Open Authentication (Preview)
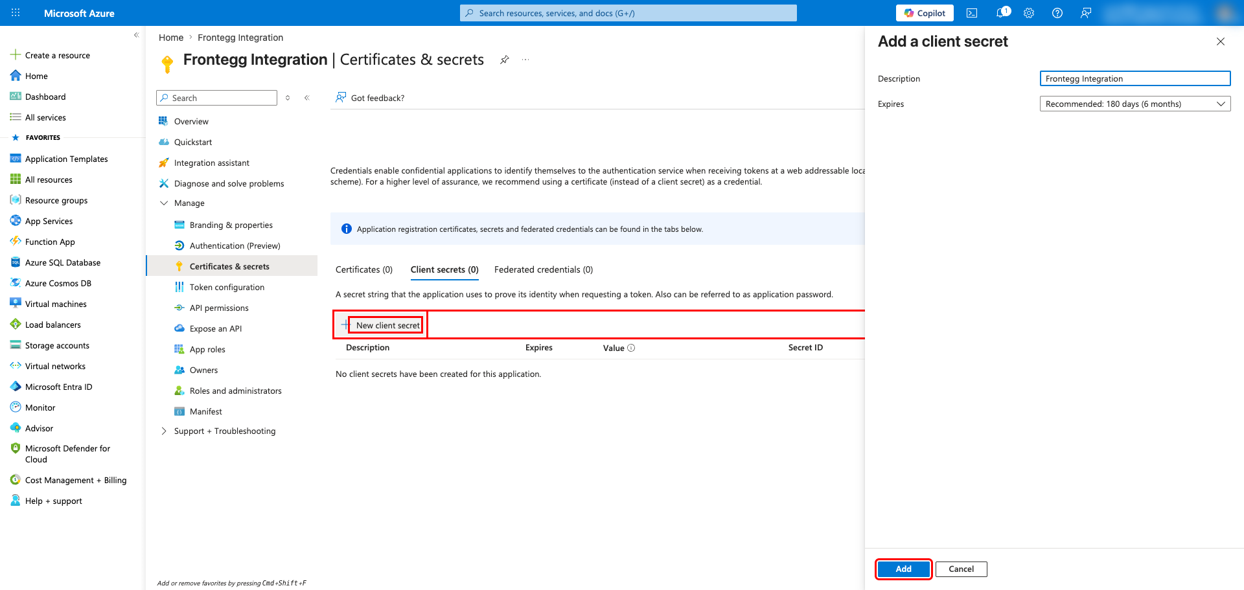This screenshot has width=1244, height=590. point(235,245)
